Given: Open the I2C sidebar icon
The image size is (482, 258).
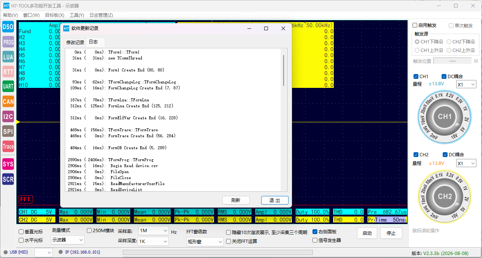Looking at the screenshot, I should (x=8, y=116).
